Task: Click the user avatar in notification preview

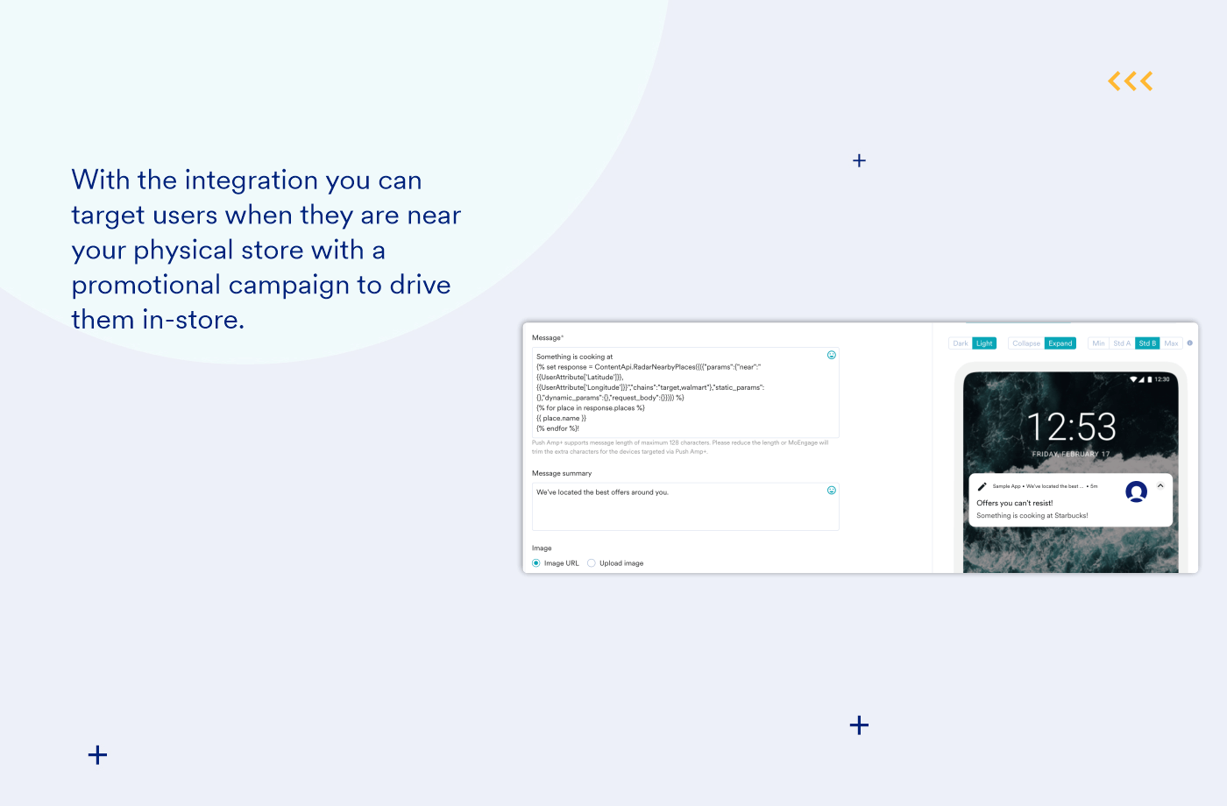Action: click(1137, 492)
